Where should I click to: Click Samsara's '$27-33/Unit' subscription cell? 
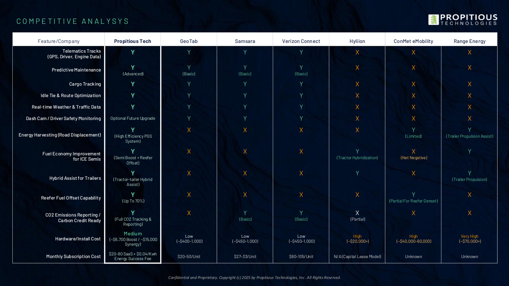coord(245,257)
